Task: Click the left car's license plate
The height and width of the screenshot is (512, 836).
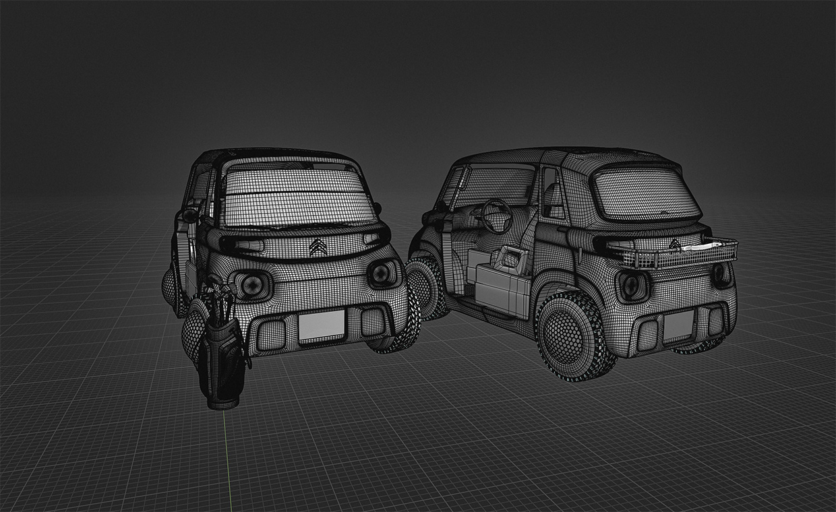Action: [x=322, y=325]
